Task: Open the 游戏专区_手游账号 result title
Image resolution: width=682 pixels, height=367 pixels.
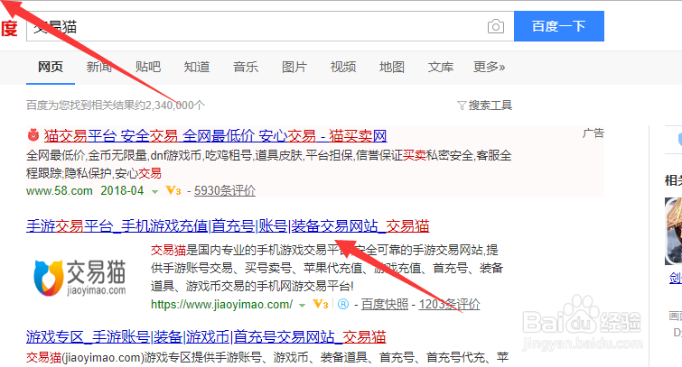Action: click(206, 337)
